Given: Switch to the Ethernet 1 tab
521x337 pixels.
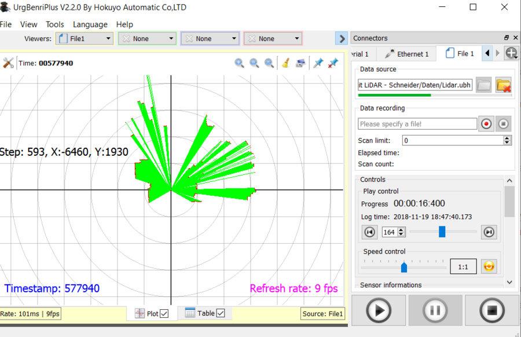Looking at the screenshot, I should point(408,54).
